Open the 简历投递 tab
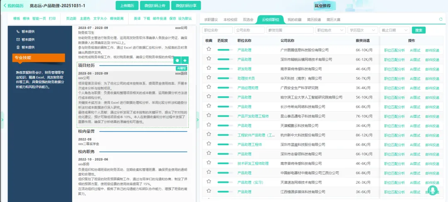 [314, 20]
